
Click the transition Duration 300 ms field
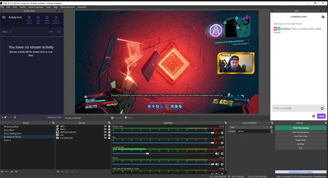[253, 131]
